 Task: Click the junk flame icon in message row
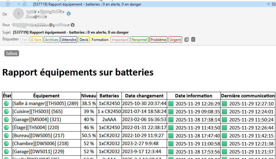tap(25, 4)
